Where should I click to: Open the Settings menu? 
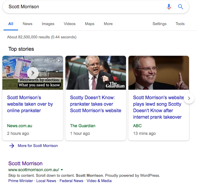pyautogui.click(x=159, y=24)
